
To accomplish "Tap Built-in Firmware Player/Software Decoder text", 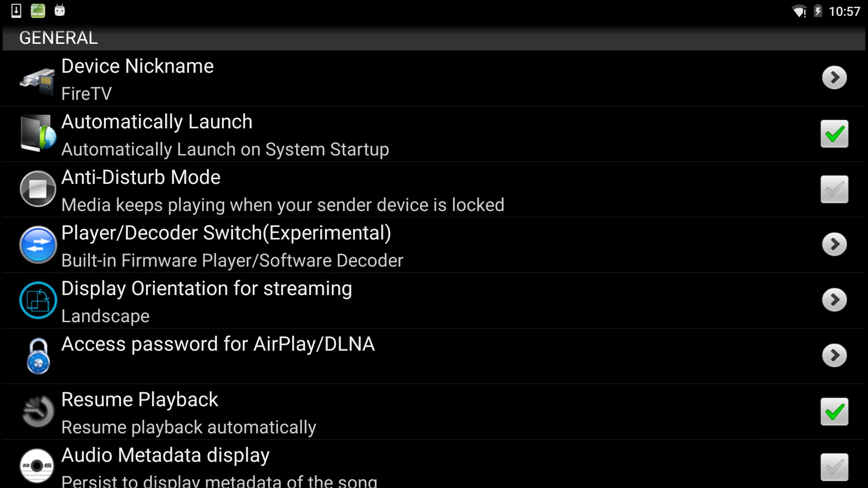I will (x=232, y=261).
